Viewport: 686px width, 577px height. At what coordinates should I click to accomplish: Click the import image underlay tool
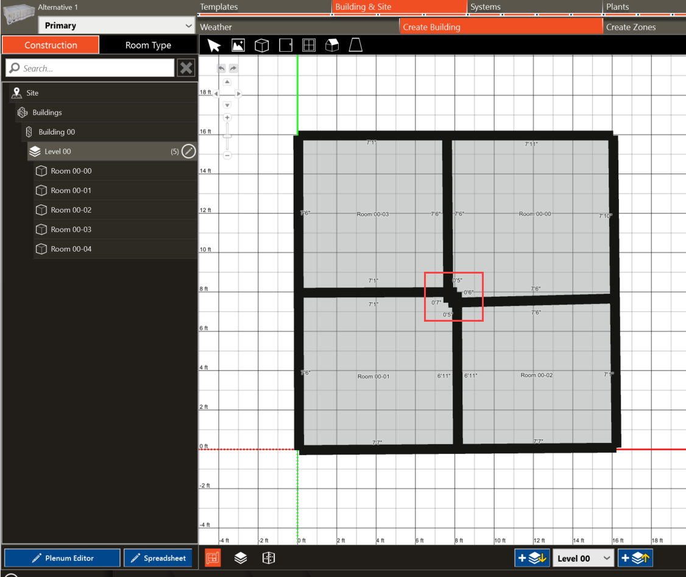[238, 46]
